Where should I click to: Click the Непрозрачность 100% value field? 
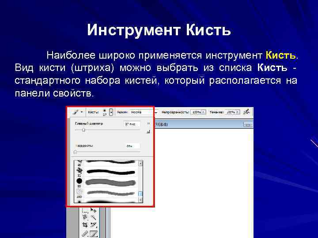(x=196, y=112)
